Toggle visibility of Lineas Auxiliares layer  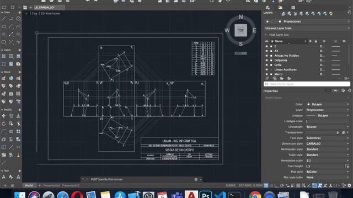pyautogui.click(x=267, y=70)
